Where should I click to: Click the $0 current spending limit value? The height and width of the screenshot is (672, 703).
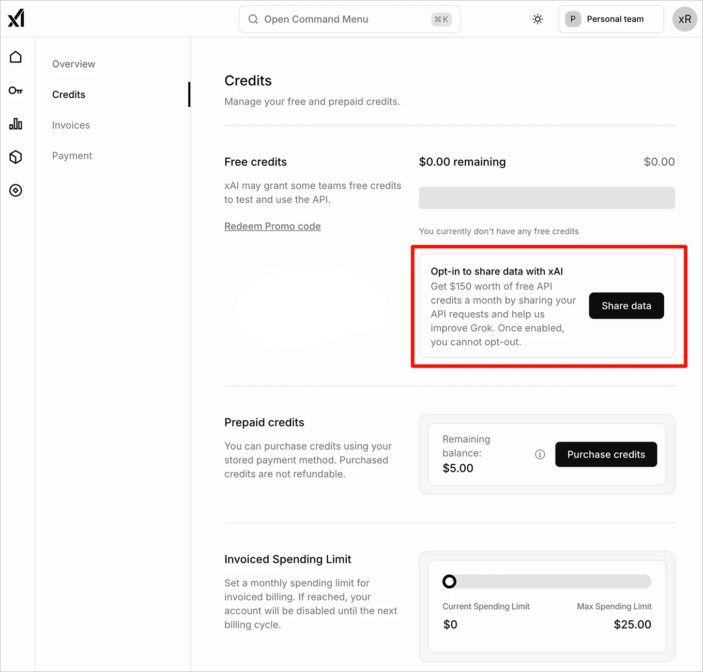(x=450, y=624)
